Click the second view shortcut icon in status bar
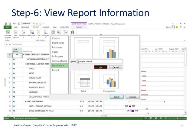Viewport: 193px width, 129px height. (x=151, y=118)
